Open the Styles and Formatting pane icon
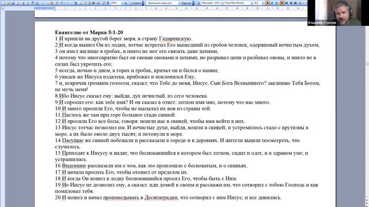 [x=199, y=3]
